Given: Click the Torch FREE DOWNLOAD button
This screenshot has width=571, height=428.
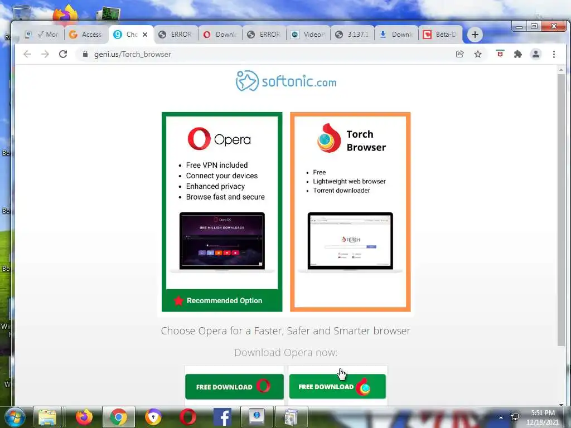Looking at the screenshot, I should (x=337, y=387).
